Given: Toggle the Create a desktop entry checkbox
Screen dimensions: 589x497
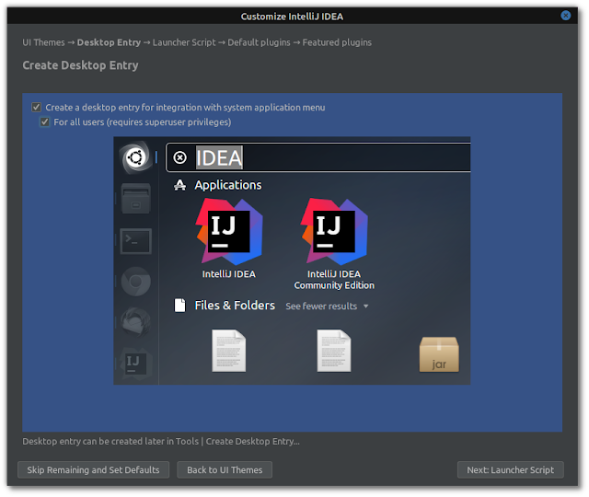Looking at the screenshot, I should coord(37,108).
